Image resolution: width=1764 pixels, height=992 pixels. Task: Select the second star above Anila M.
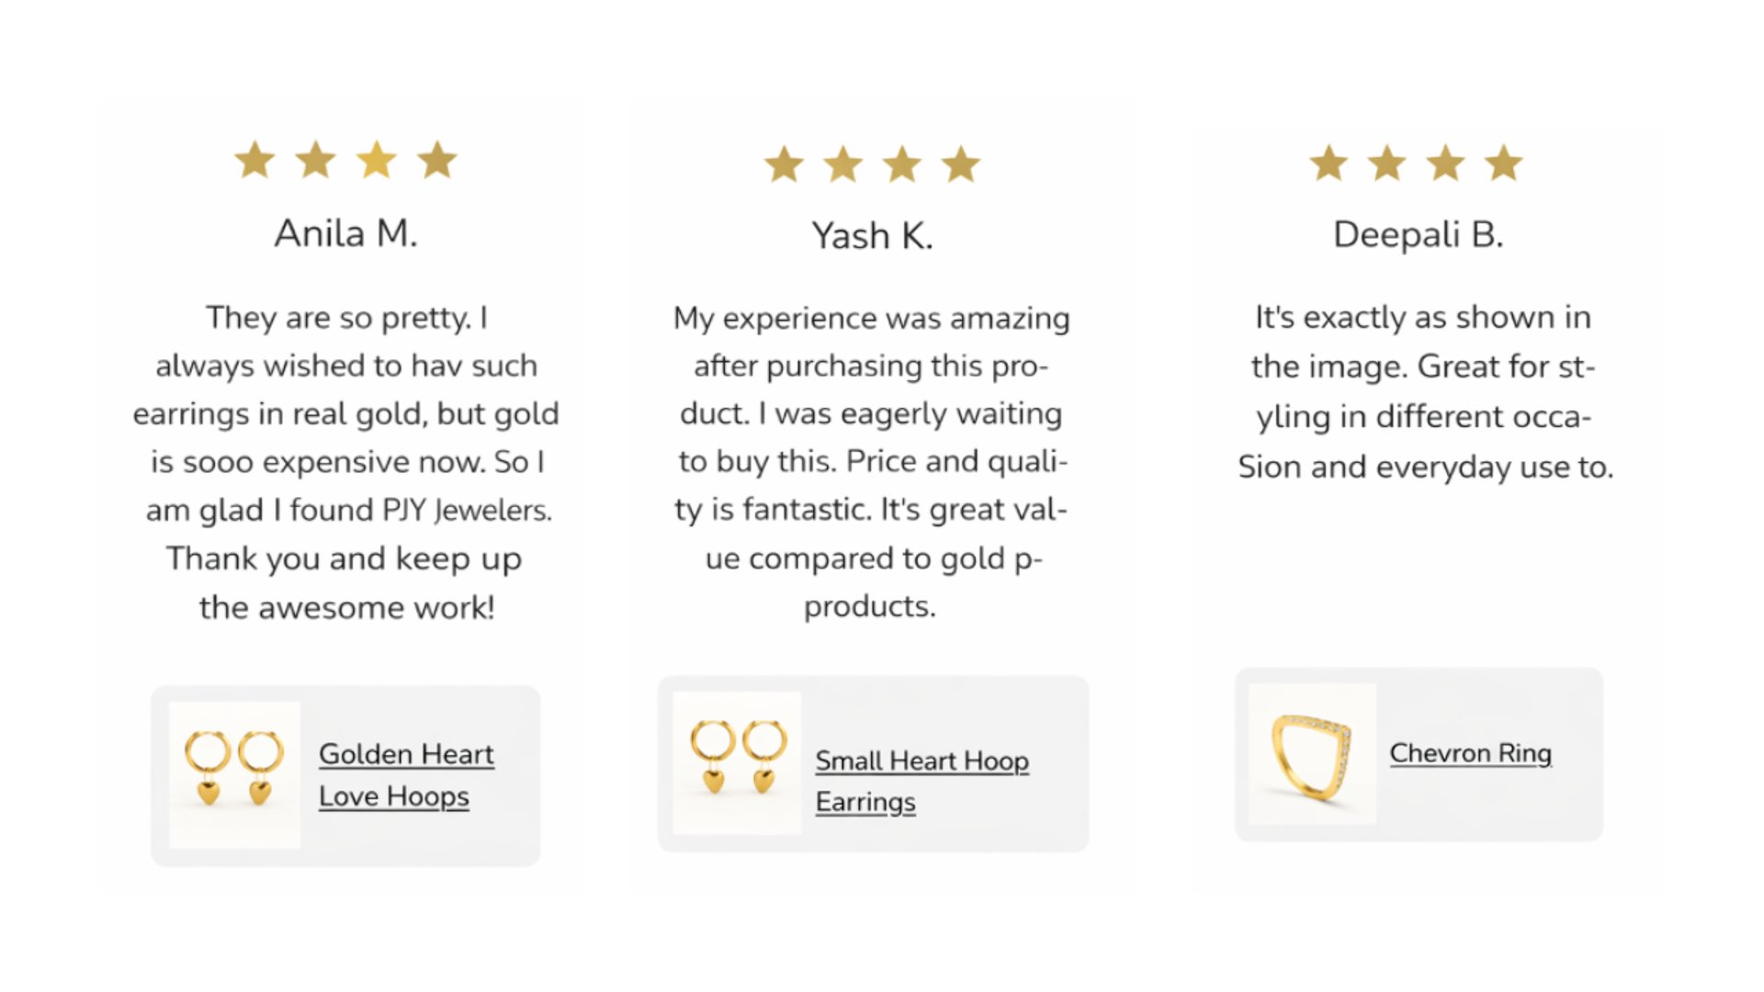[315, 161]
